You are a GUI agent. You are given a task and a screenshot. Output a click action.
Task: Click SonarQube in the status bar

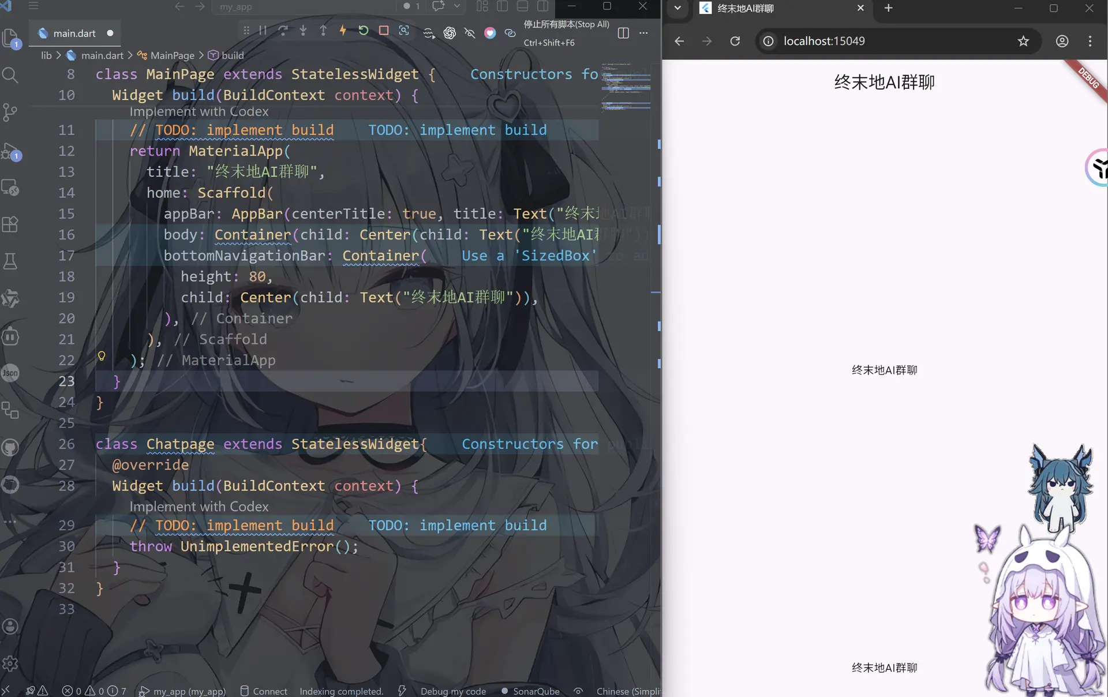point(530,691)
